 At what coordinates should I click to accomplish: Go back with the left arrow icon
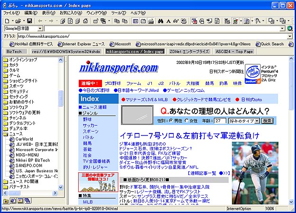click(x=40, y=21)
